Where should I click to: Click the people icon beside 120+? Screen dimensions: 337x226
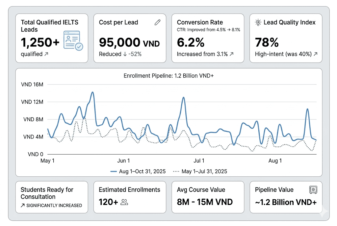124,202
